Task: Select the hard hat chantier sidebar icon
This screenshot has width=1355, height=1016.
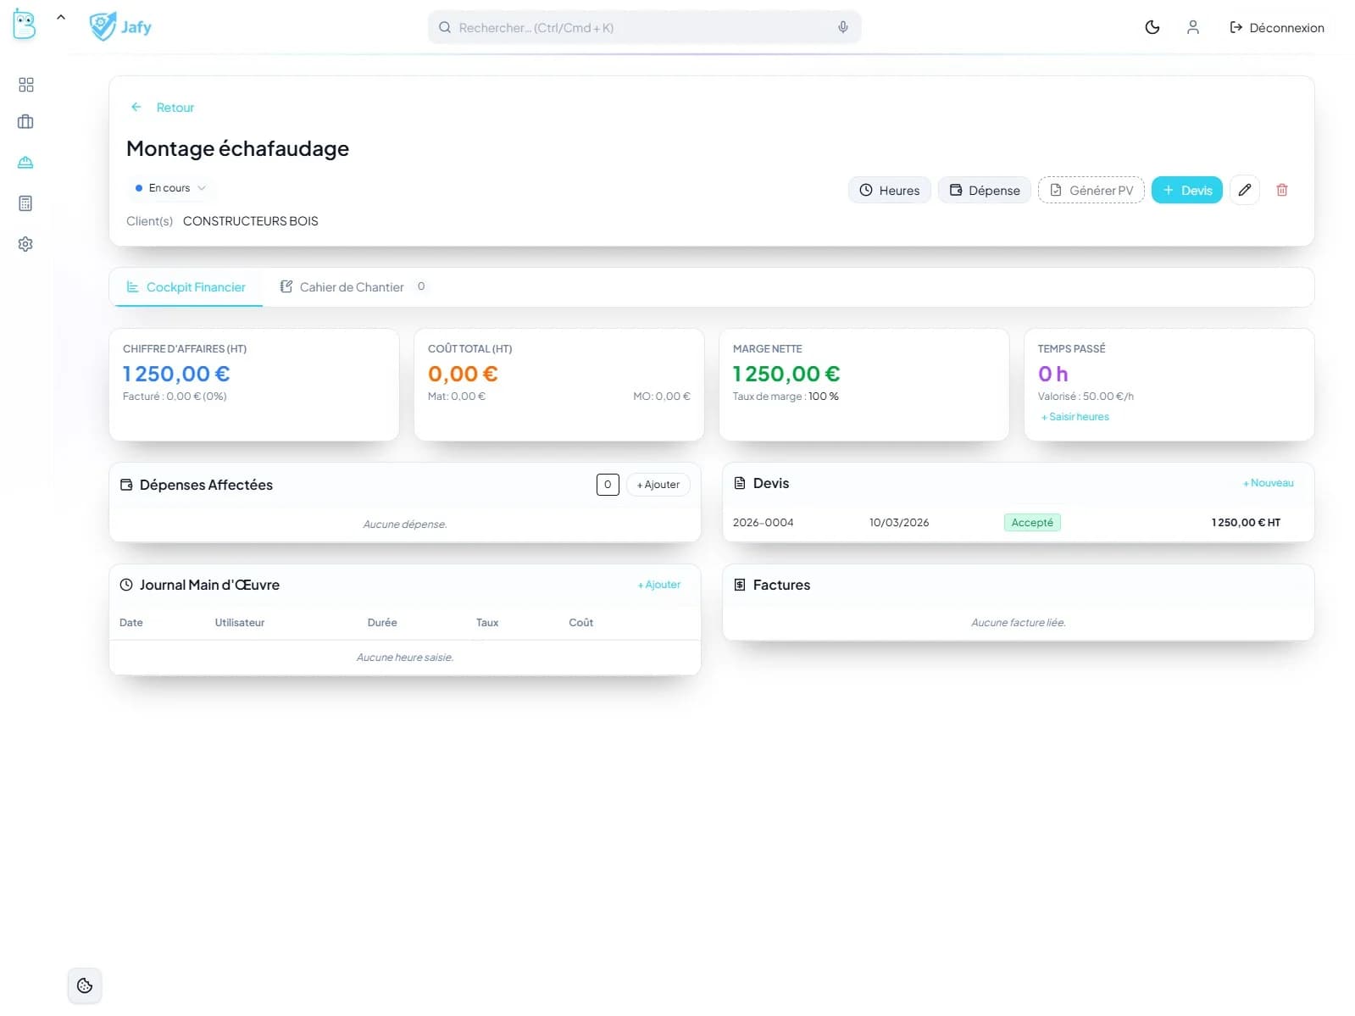Action: [x=25, y=163]
